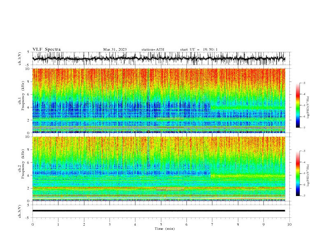Click the ch.3(V) axis label

[x=20, y=211]
